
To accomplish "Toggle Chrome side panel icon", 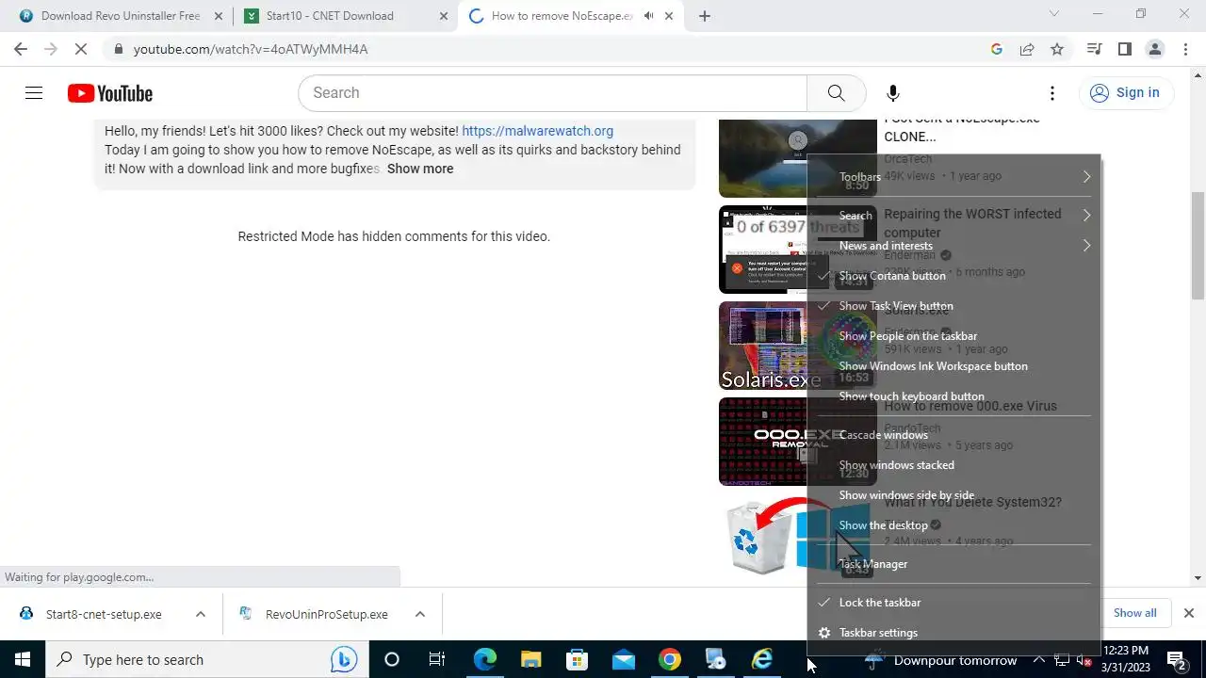I will (x=1125, y=49).
